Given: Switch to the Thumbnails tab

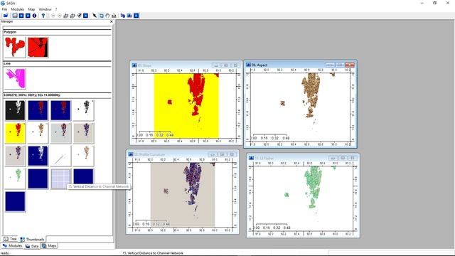Looking at the screenshot, I should 32,239.
